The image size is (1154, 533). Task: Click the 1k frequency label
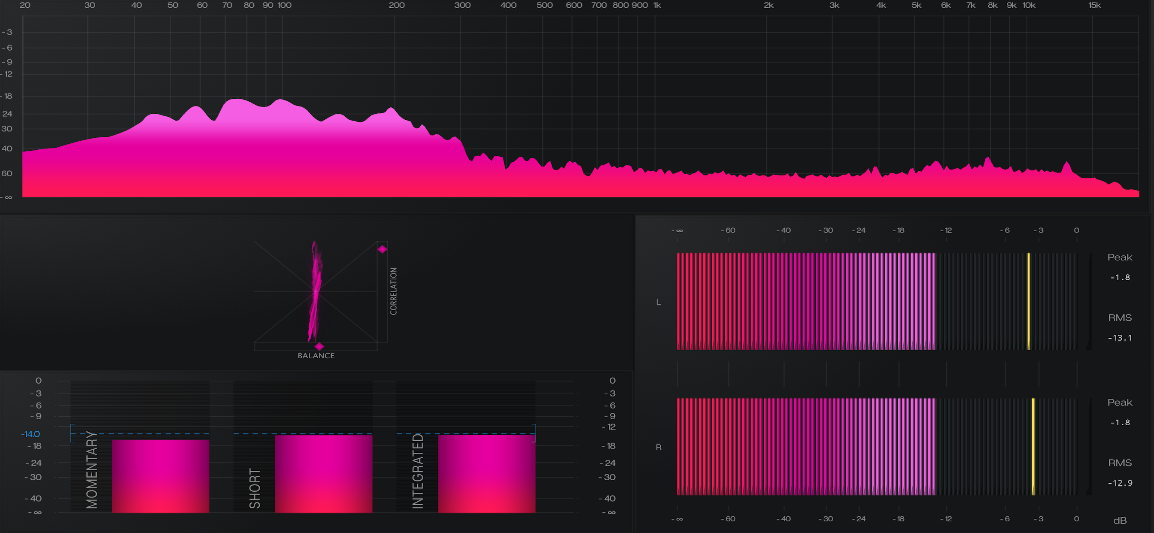click(x=657, y=6)
